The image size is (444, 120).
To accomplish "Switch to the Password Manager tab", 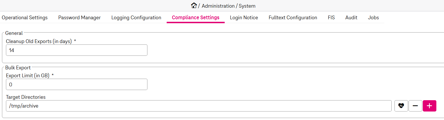I will pyautogui.click(x=79, y=18).
